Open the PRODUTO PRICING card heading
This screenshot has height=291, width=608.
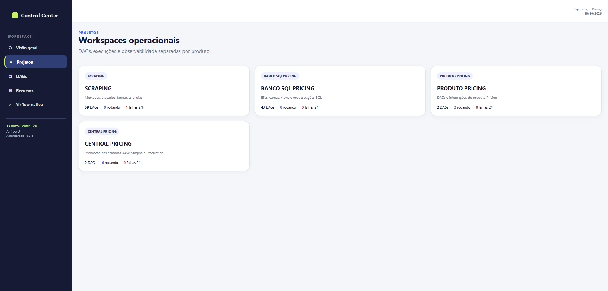(461, 88)
